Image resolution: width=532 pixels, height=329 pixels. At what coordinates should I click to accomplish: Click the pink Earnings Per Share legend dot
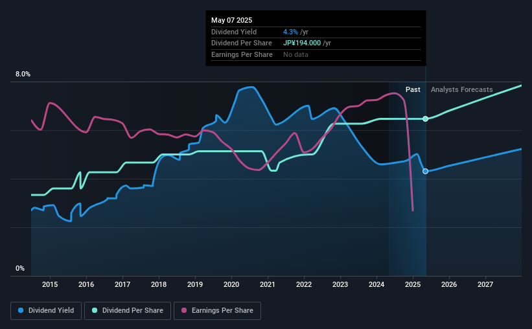coord(184,310)
